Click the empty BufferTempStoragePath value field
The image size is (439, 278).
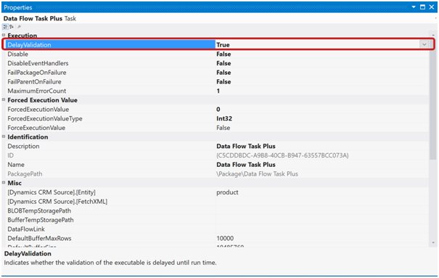322,221
